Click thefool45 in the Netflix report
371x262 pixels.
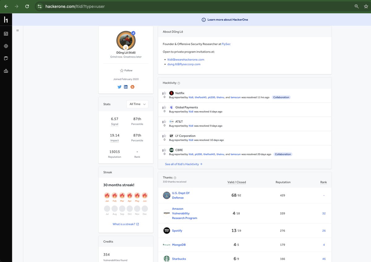point(200,97)
